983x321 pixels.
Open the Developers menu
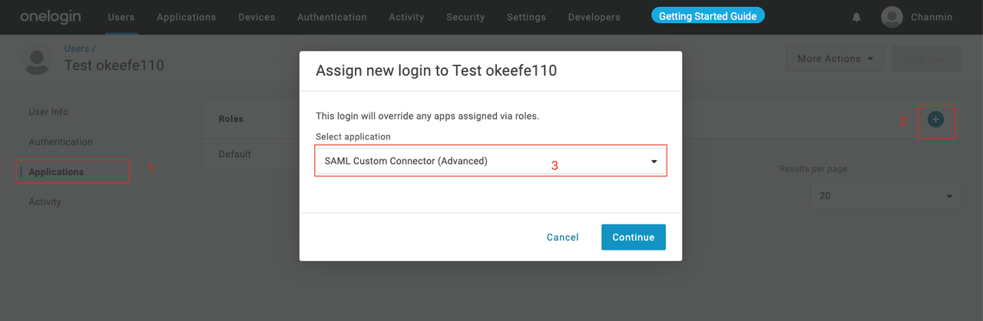[x=594, y=17]
